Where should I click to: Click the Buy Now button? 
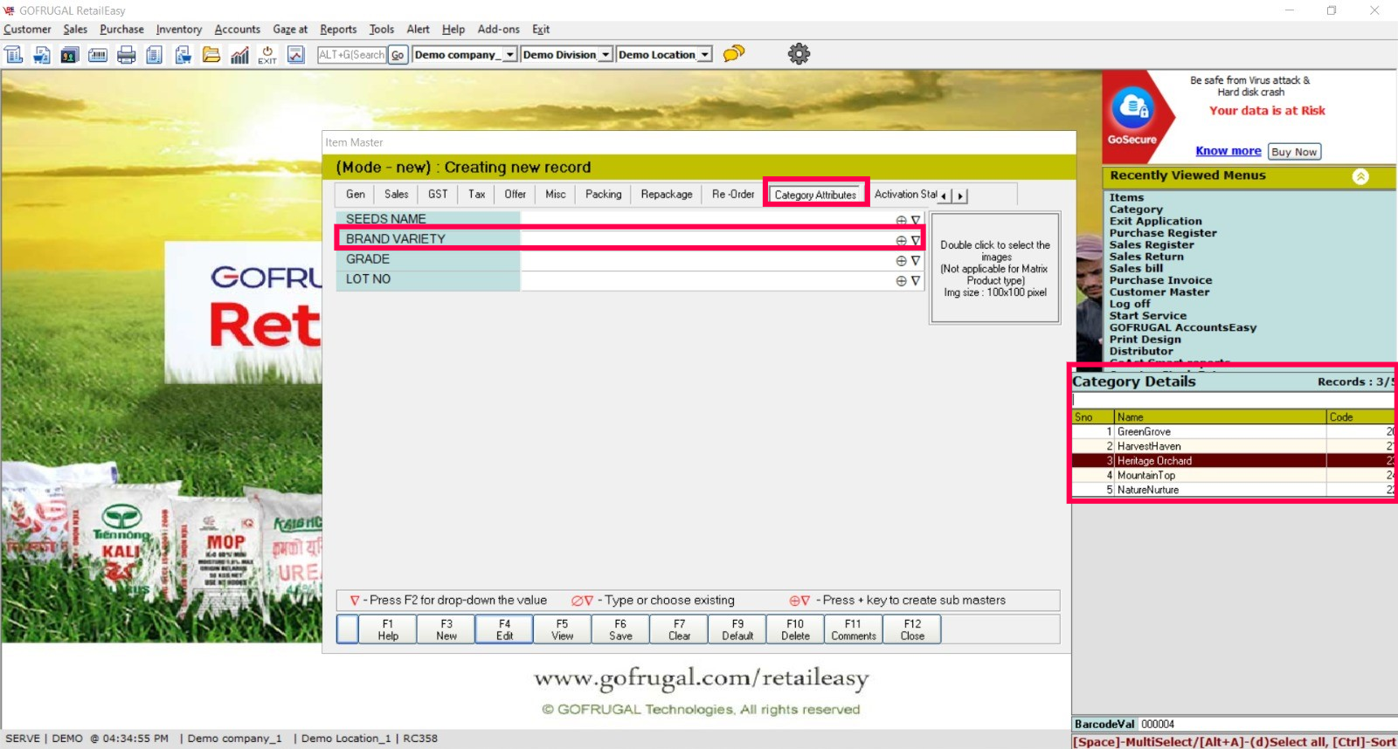[1294, 152]
